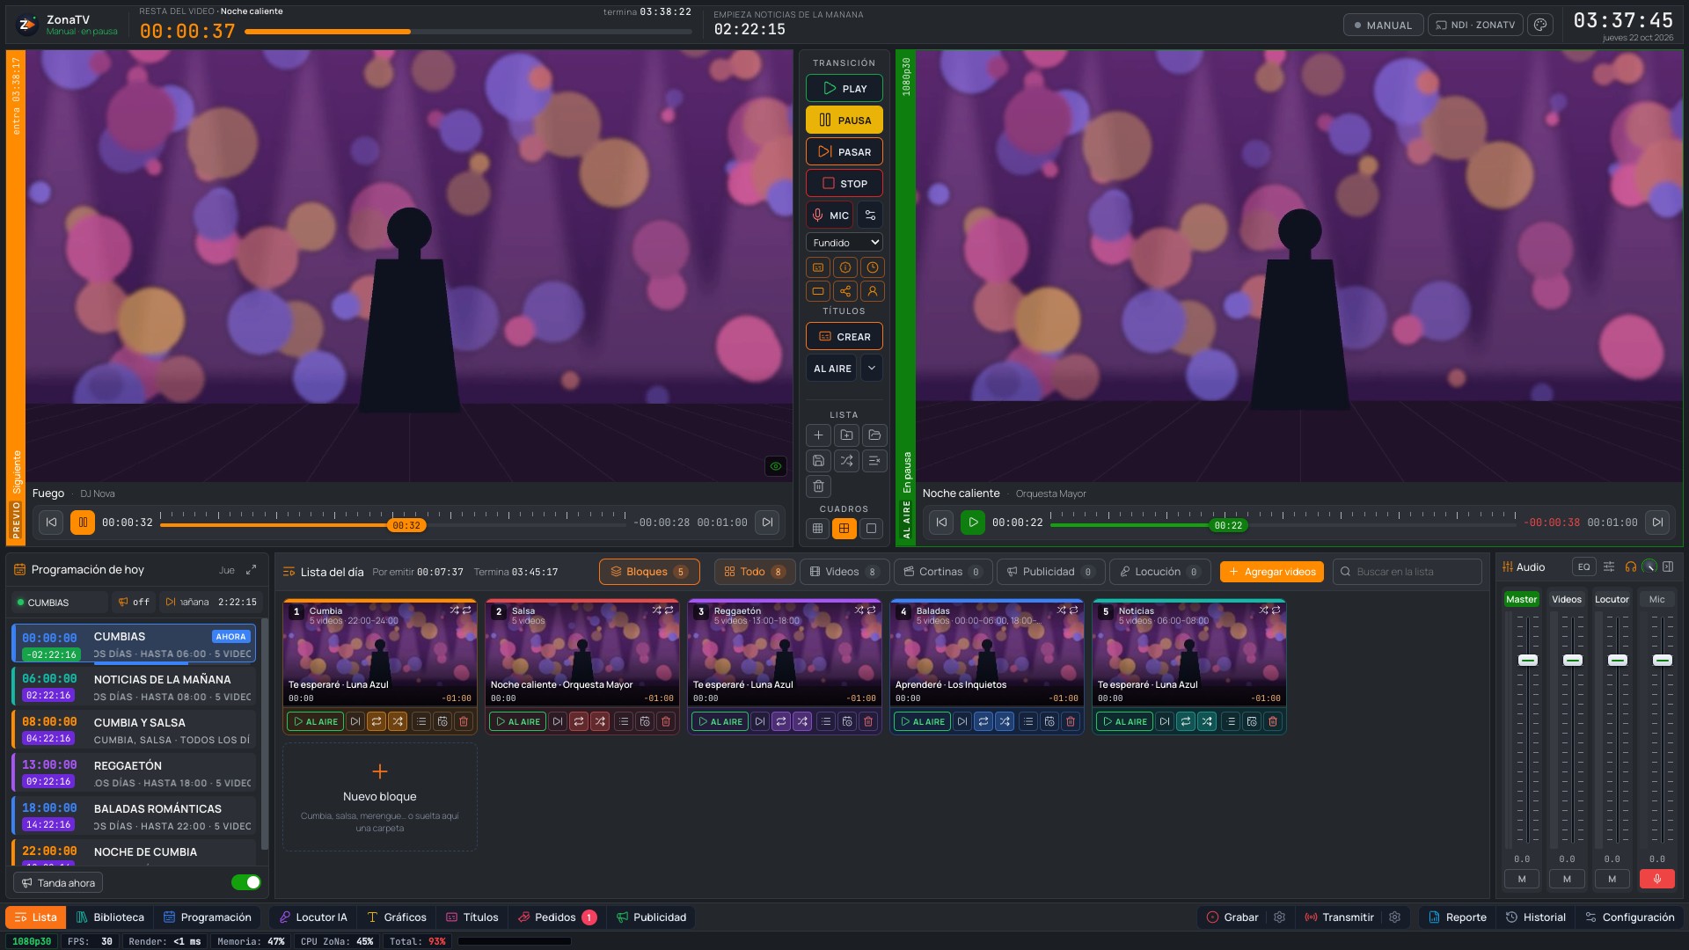The width and height of the screenshot is (1689, 950).
Task: Open headphones monitor in Audio panel
Action: click(x=1630, y=567)
